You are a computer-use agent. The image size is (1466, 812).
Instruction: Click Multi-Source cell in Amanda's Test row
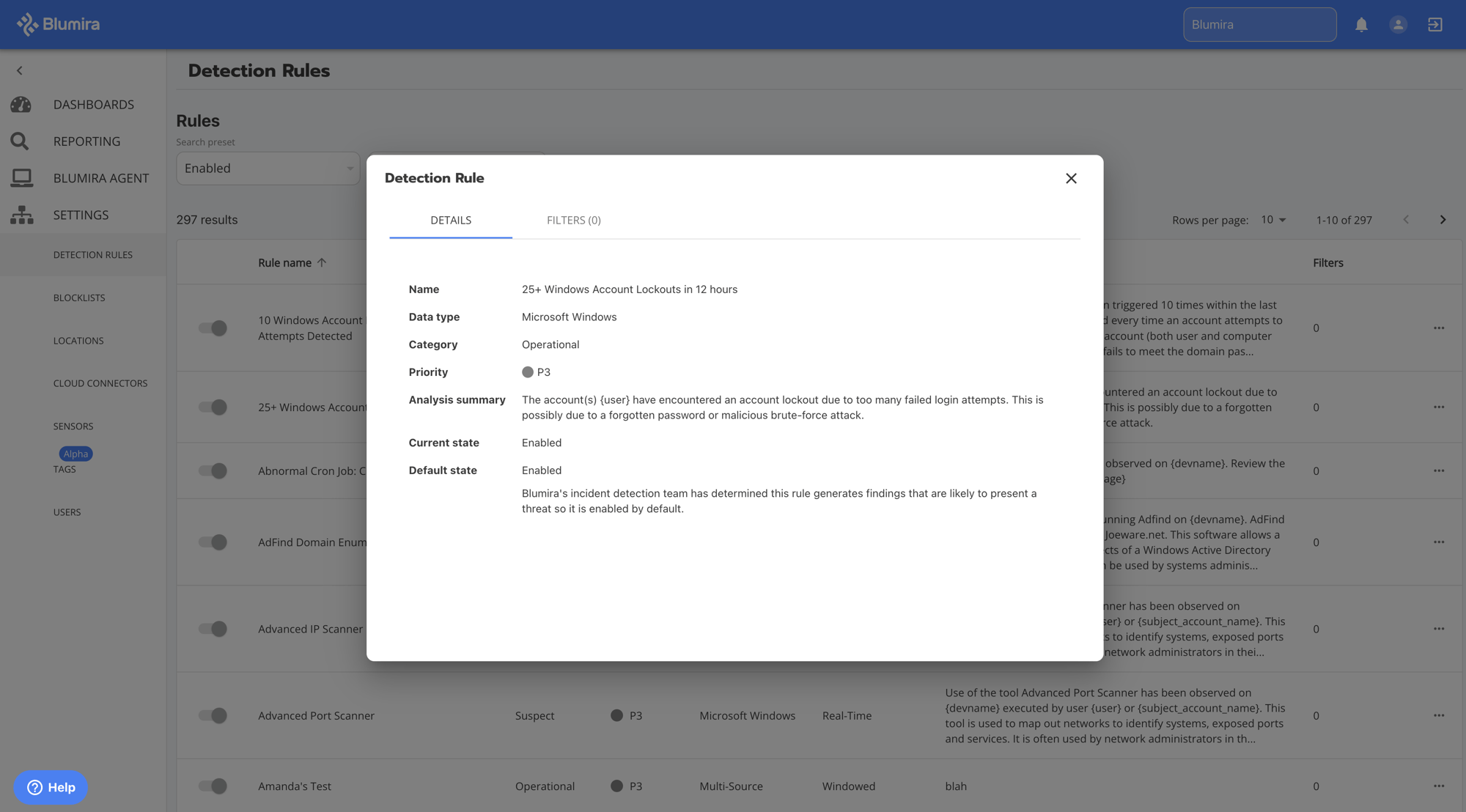click(731, 786)
